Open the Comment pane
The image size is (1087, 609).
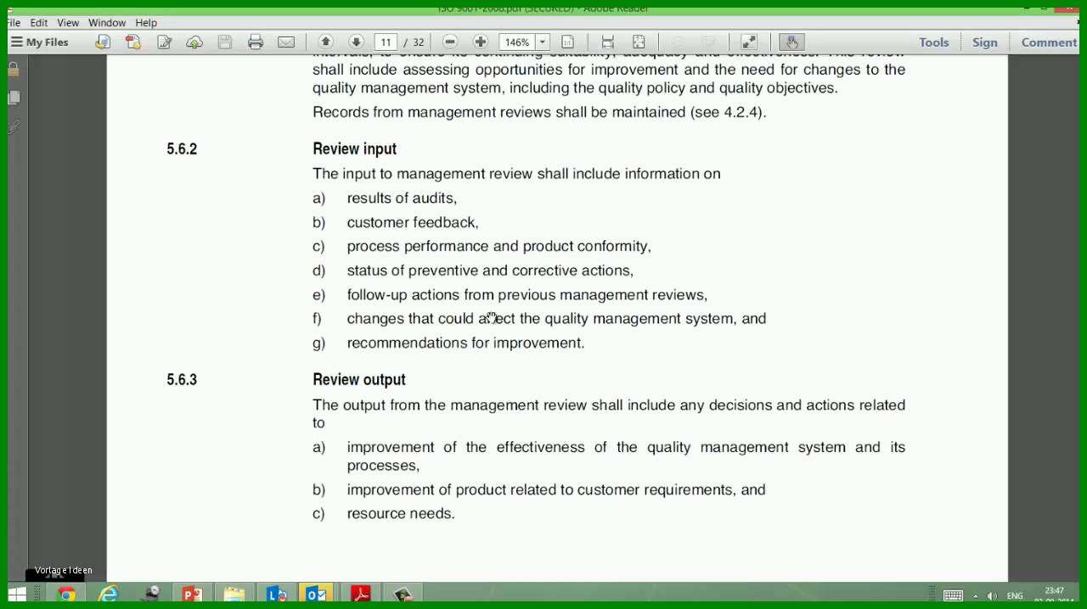click(x=1049, y=42)
